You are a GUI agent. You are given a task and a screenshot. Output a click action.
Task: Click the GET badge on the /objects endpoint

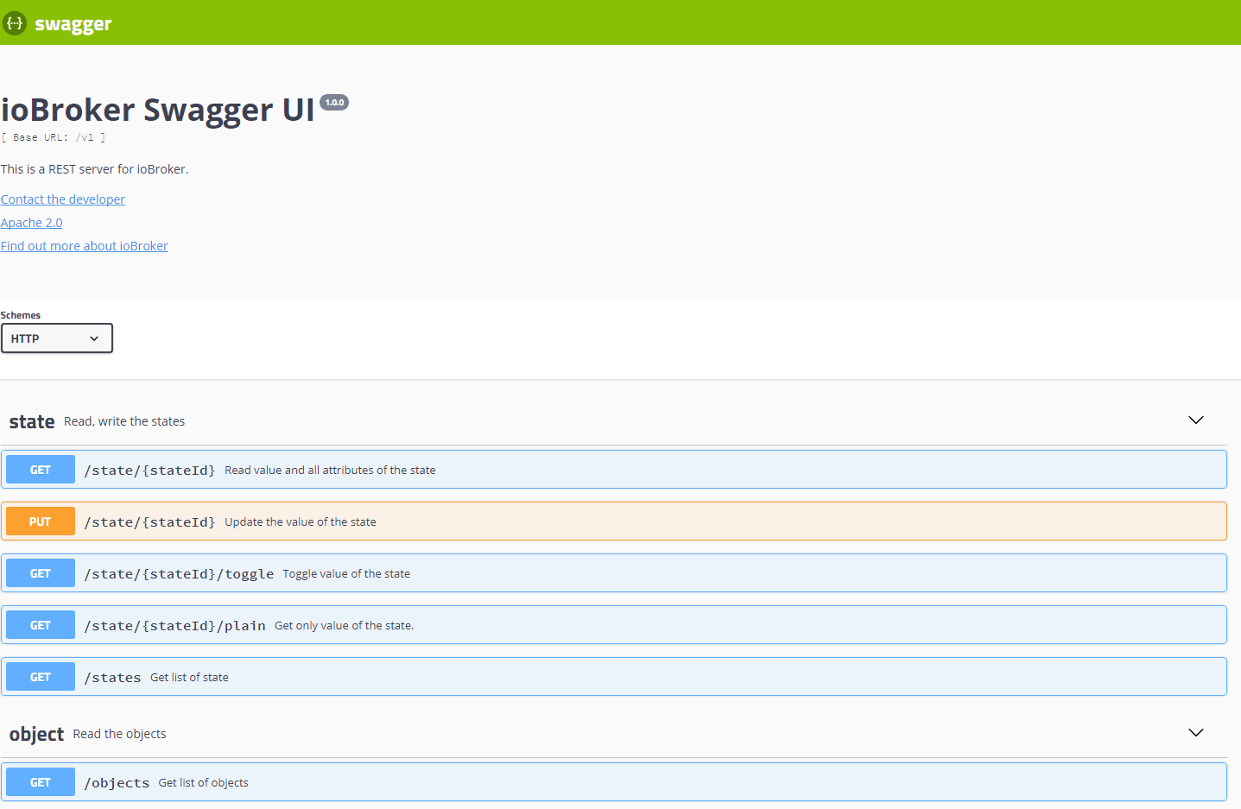point(40,781)
